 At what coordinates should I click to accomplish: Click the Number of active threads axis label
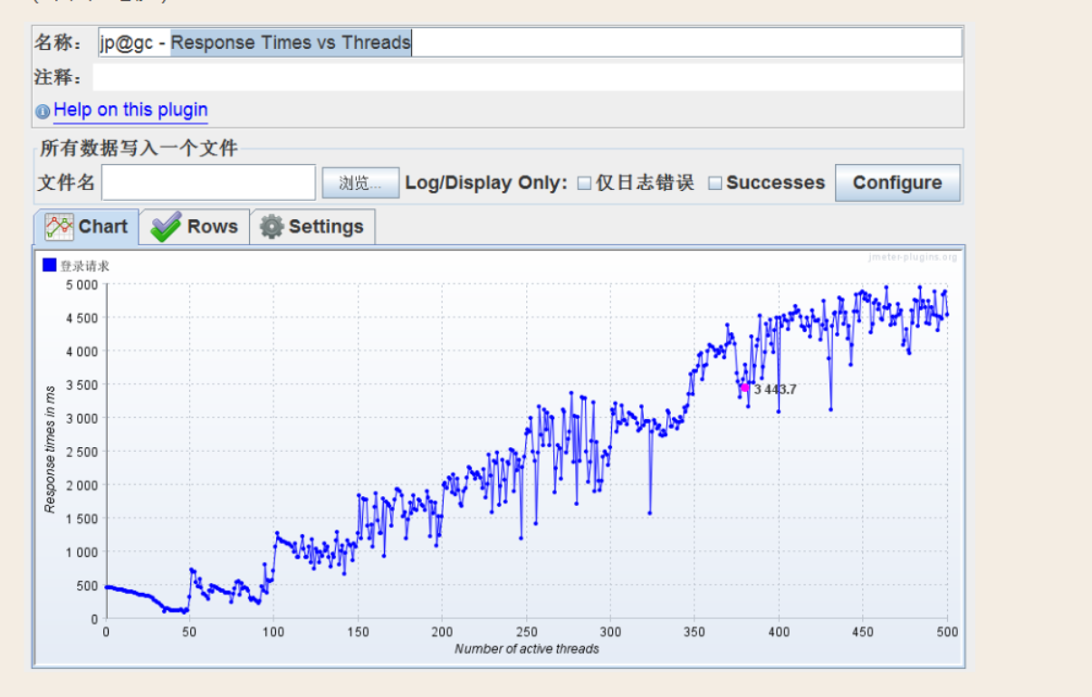coord(527,648)
